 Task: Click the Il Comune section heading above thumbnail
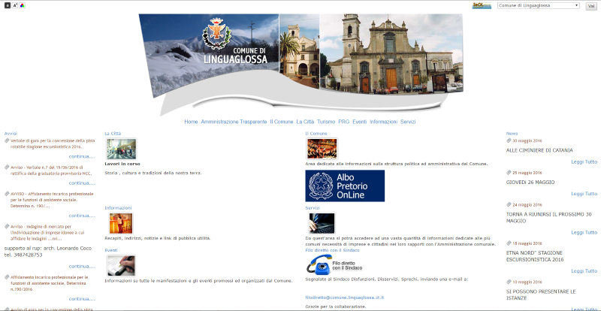(316, 134)
